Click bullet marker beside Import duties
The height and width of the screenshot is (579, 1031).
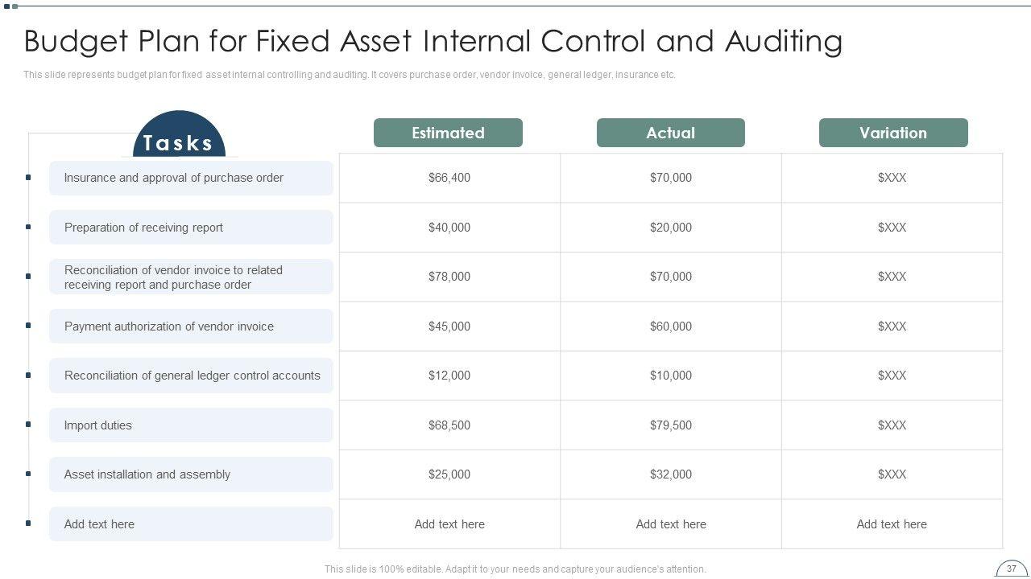(28, 425)
